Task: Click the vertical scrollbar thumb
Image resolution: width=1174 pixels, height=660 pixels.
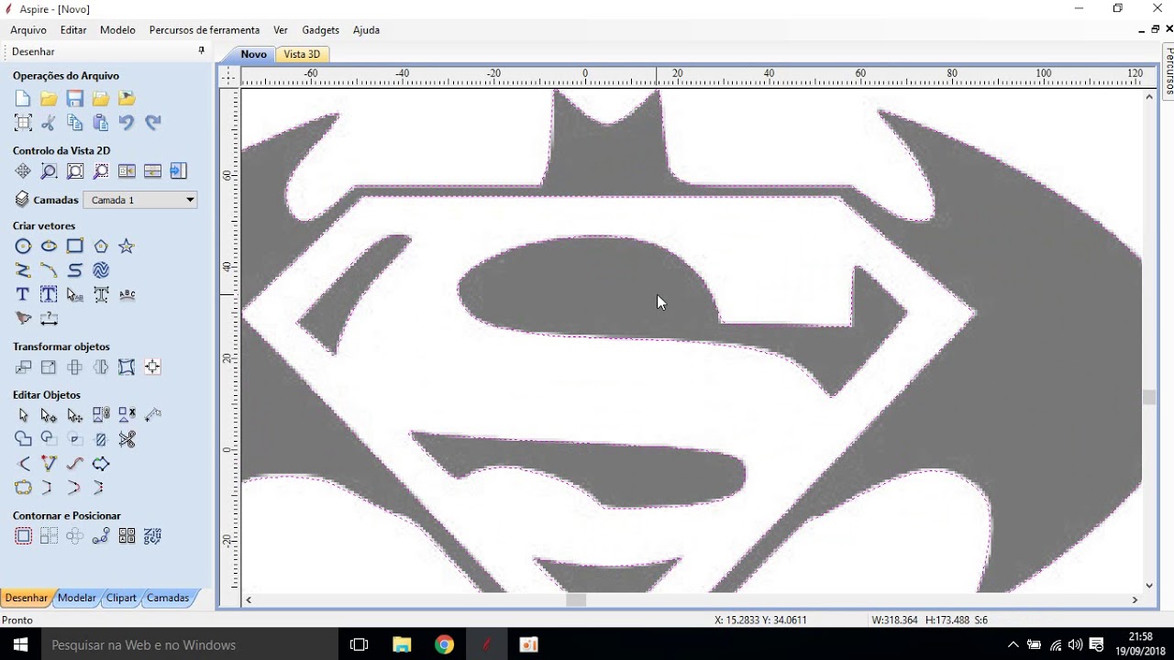Action: point(1149,397)
